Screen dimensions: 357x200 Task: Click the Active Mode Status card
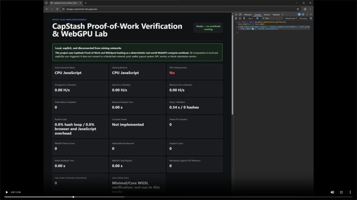[x=137, y=185]
